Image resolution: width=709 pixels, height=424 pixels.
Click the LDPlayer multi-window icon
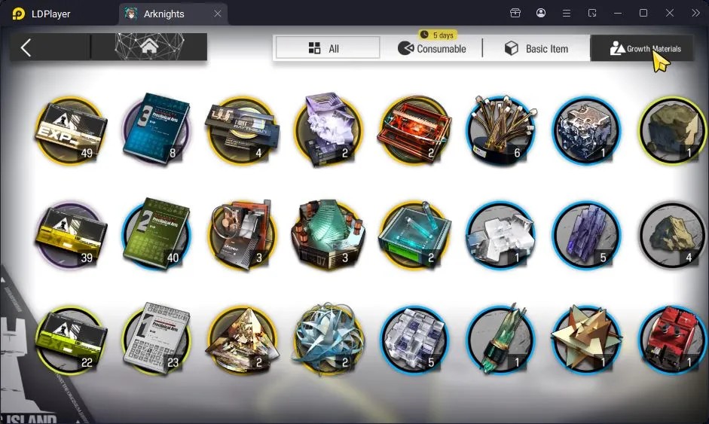tap(592, 13)
